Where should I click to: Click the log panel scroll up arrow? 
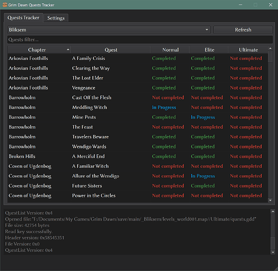tap(273, 211)
